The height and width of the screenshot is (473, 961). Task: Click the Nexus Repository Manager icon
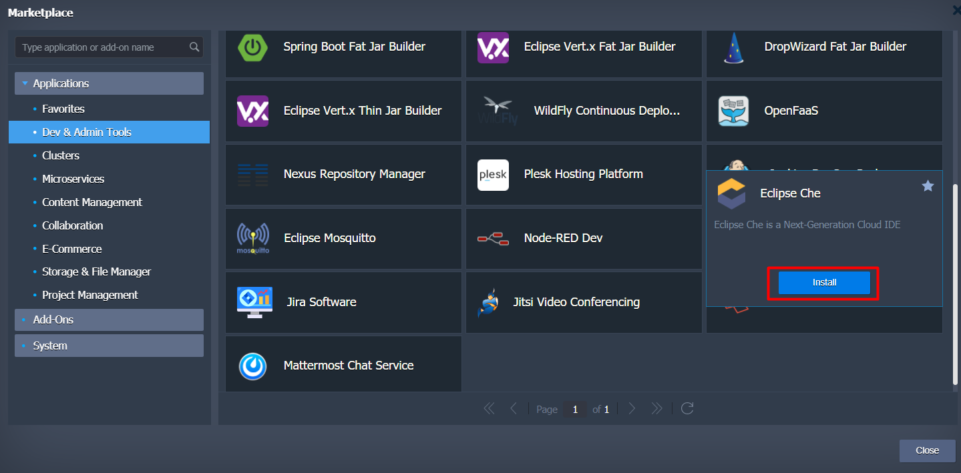pyautogui.click(x=252, y=174)
